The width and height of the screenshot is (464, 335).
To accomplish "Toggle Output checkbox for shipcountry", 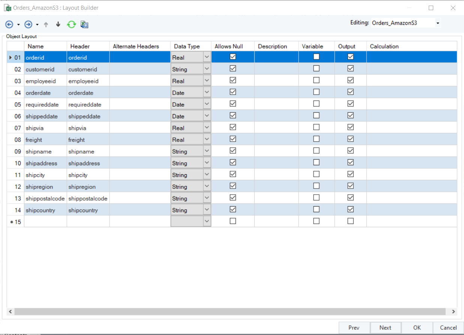I will [x=350, y=209].
